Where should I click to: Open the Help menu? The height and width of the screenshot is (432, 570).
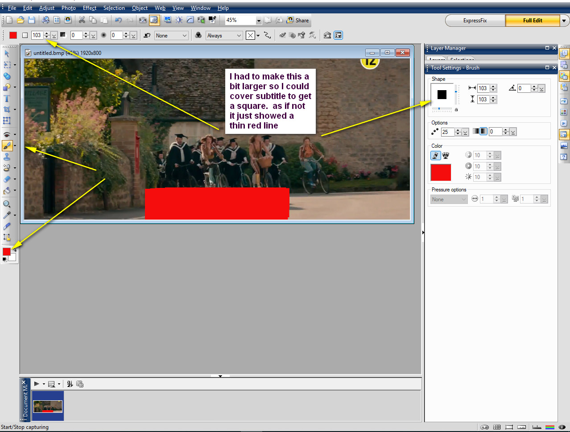point(223,8)
